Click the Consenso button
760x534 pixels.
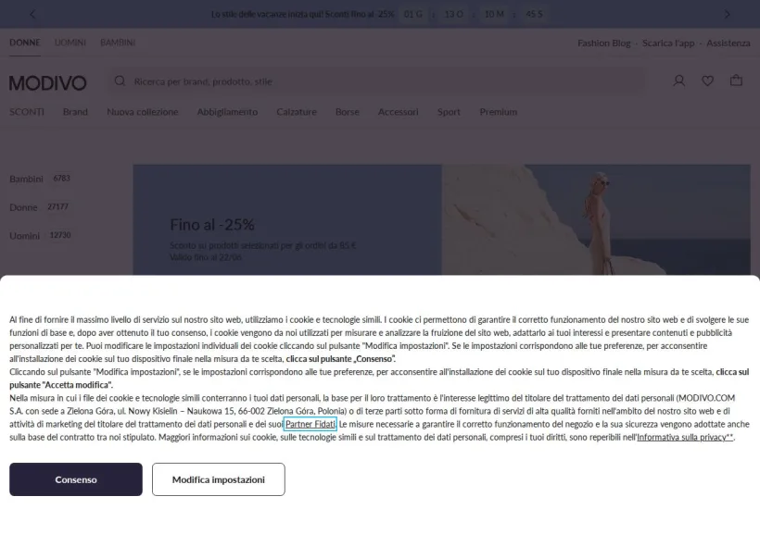click(76, 479)
